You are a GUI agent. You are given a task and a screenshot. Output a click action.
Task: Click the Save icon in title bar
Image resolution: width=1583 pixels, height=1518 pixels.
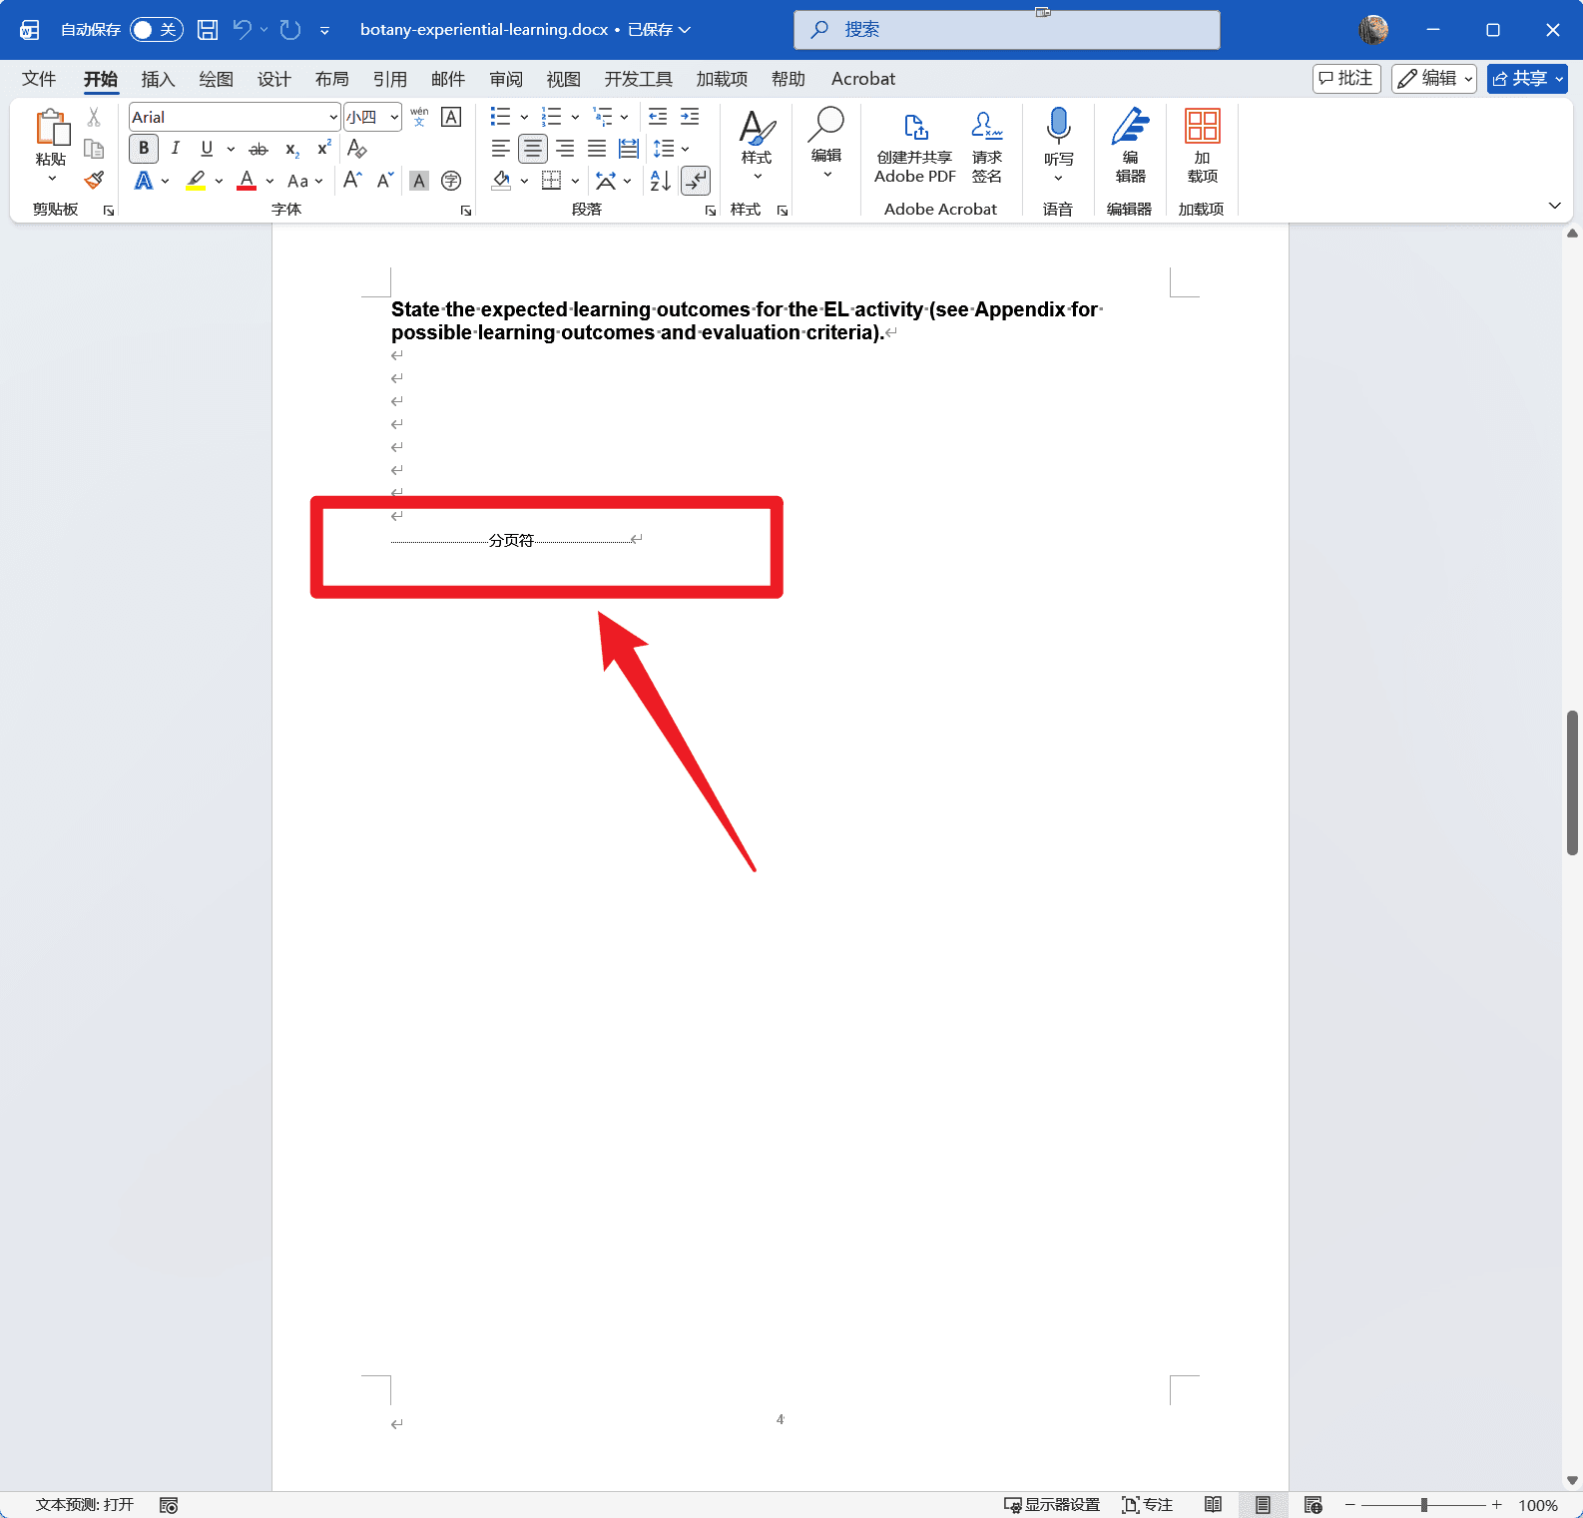[x=208, y=30]
